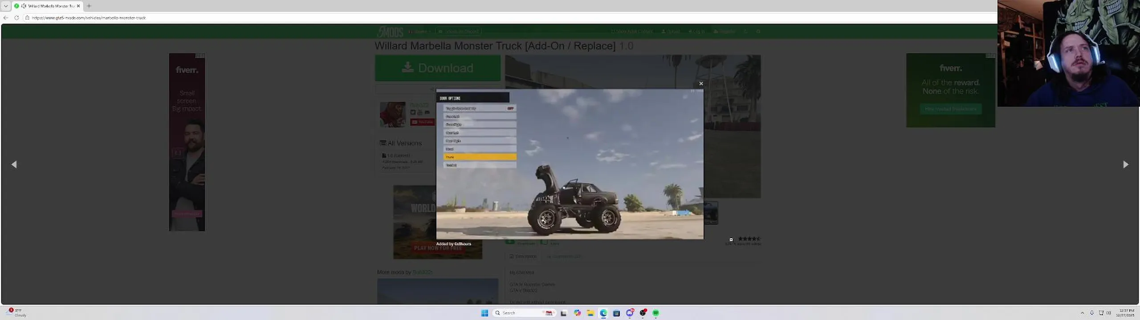Advance to the next gallery image

click(1126, 164)
